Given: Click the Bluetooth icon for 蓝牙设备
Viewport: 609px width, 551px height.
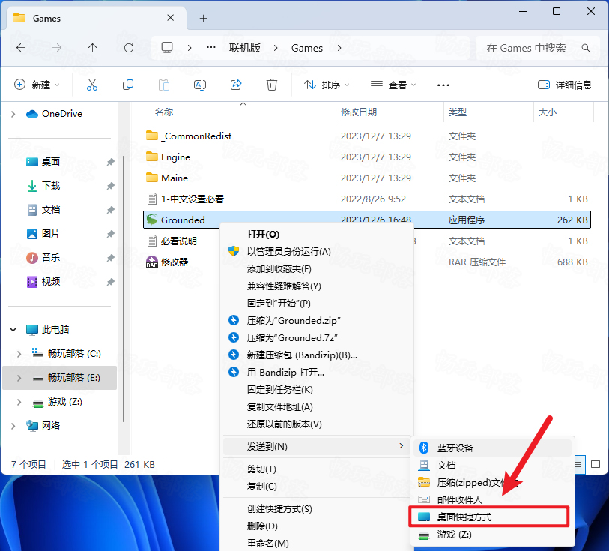Looking at the screenshot, I should 424,448.
